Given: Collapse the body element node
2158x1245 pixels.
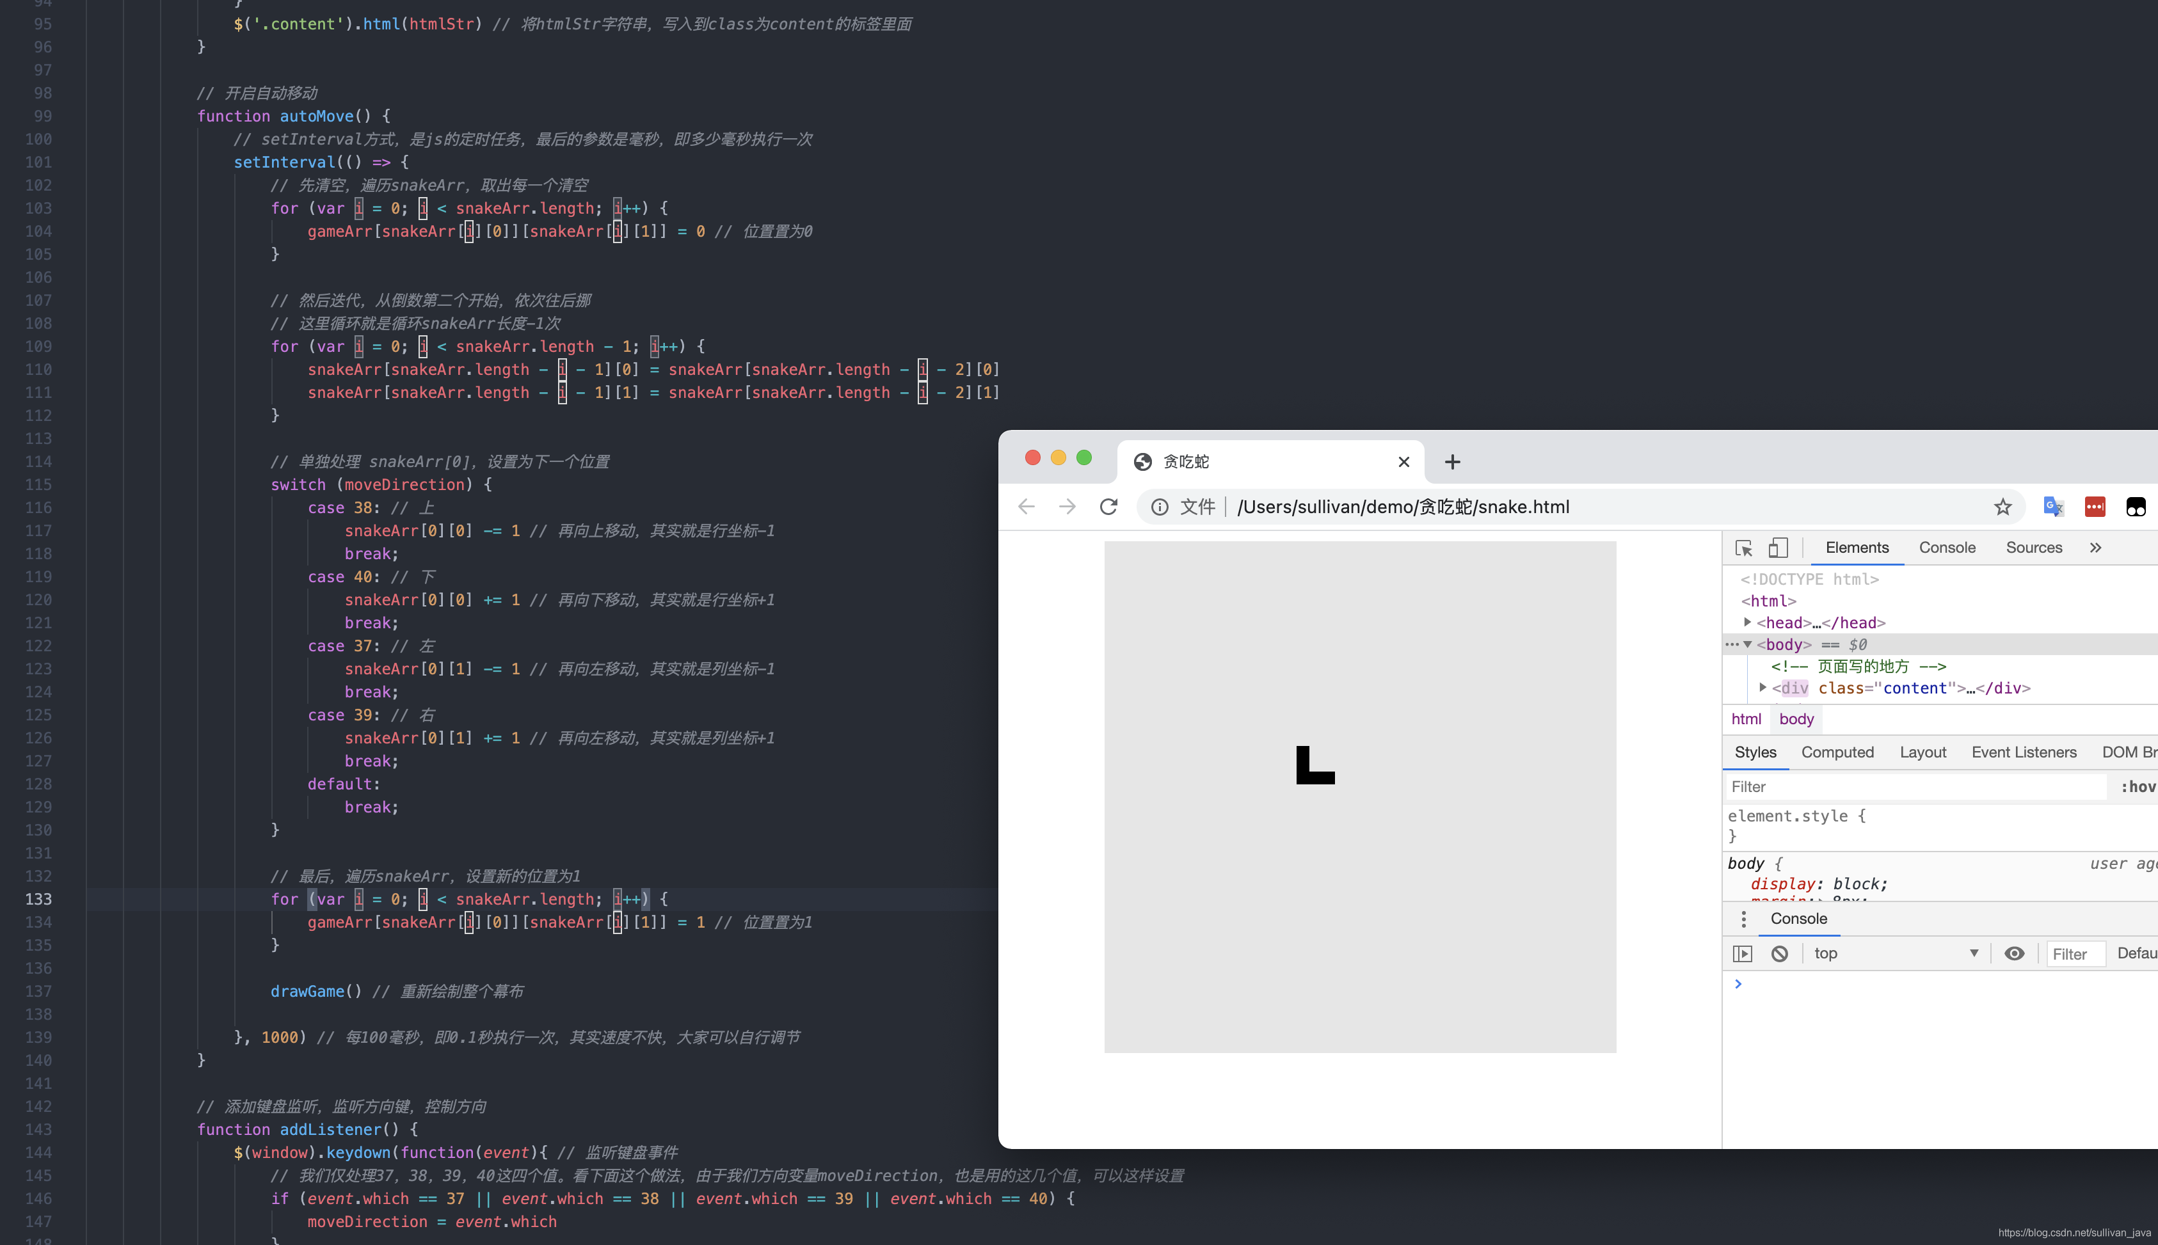Looking at the screenshot, I should tap(1748, 645).
